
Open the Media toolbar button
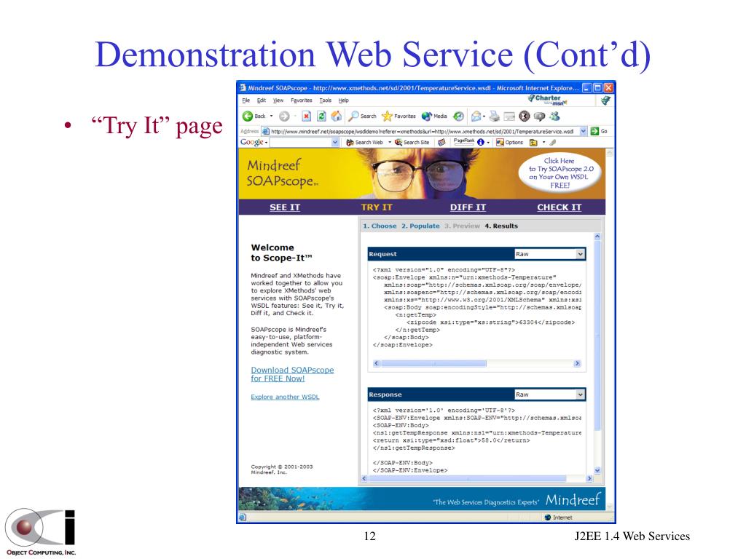click(434, 116)
